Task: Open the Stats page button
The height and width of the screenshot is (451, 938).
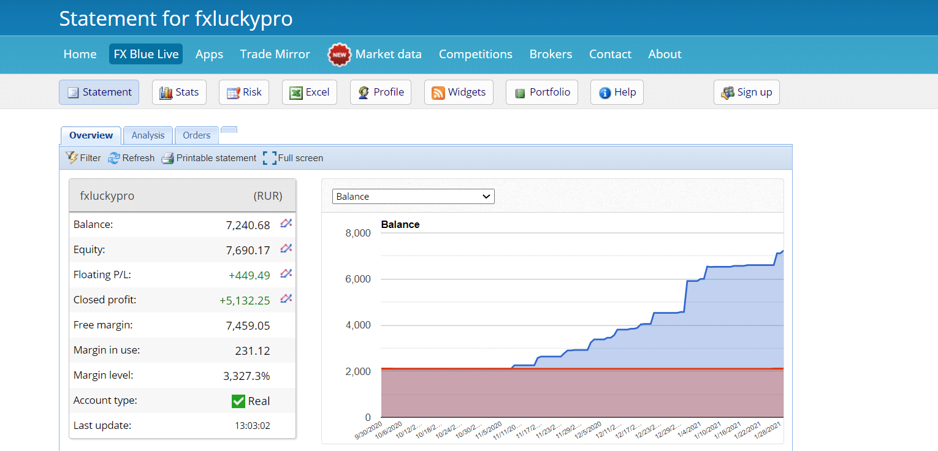Action: [179, 93]
